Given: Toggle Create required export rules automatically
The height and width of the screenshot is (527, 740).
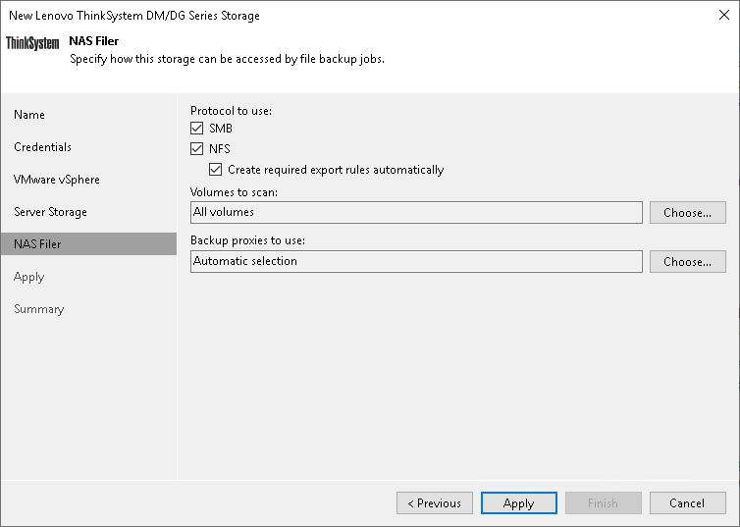Looking at the screenshot, I should [x=216, y=170].
